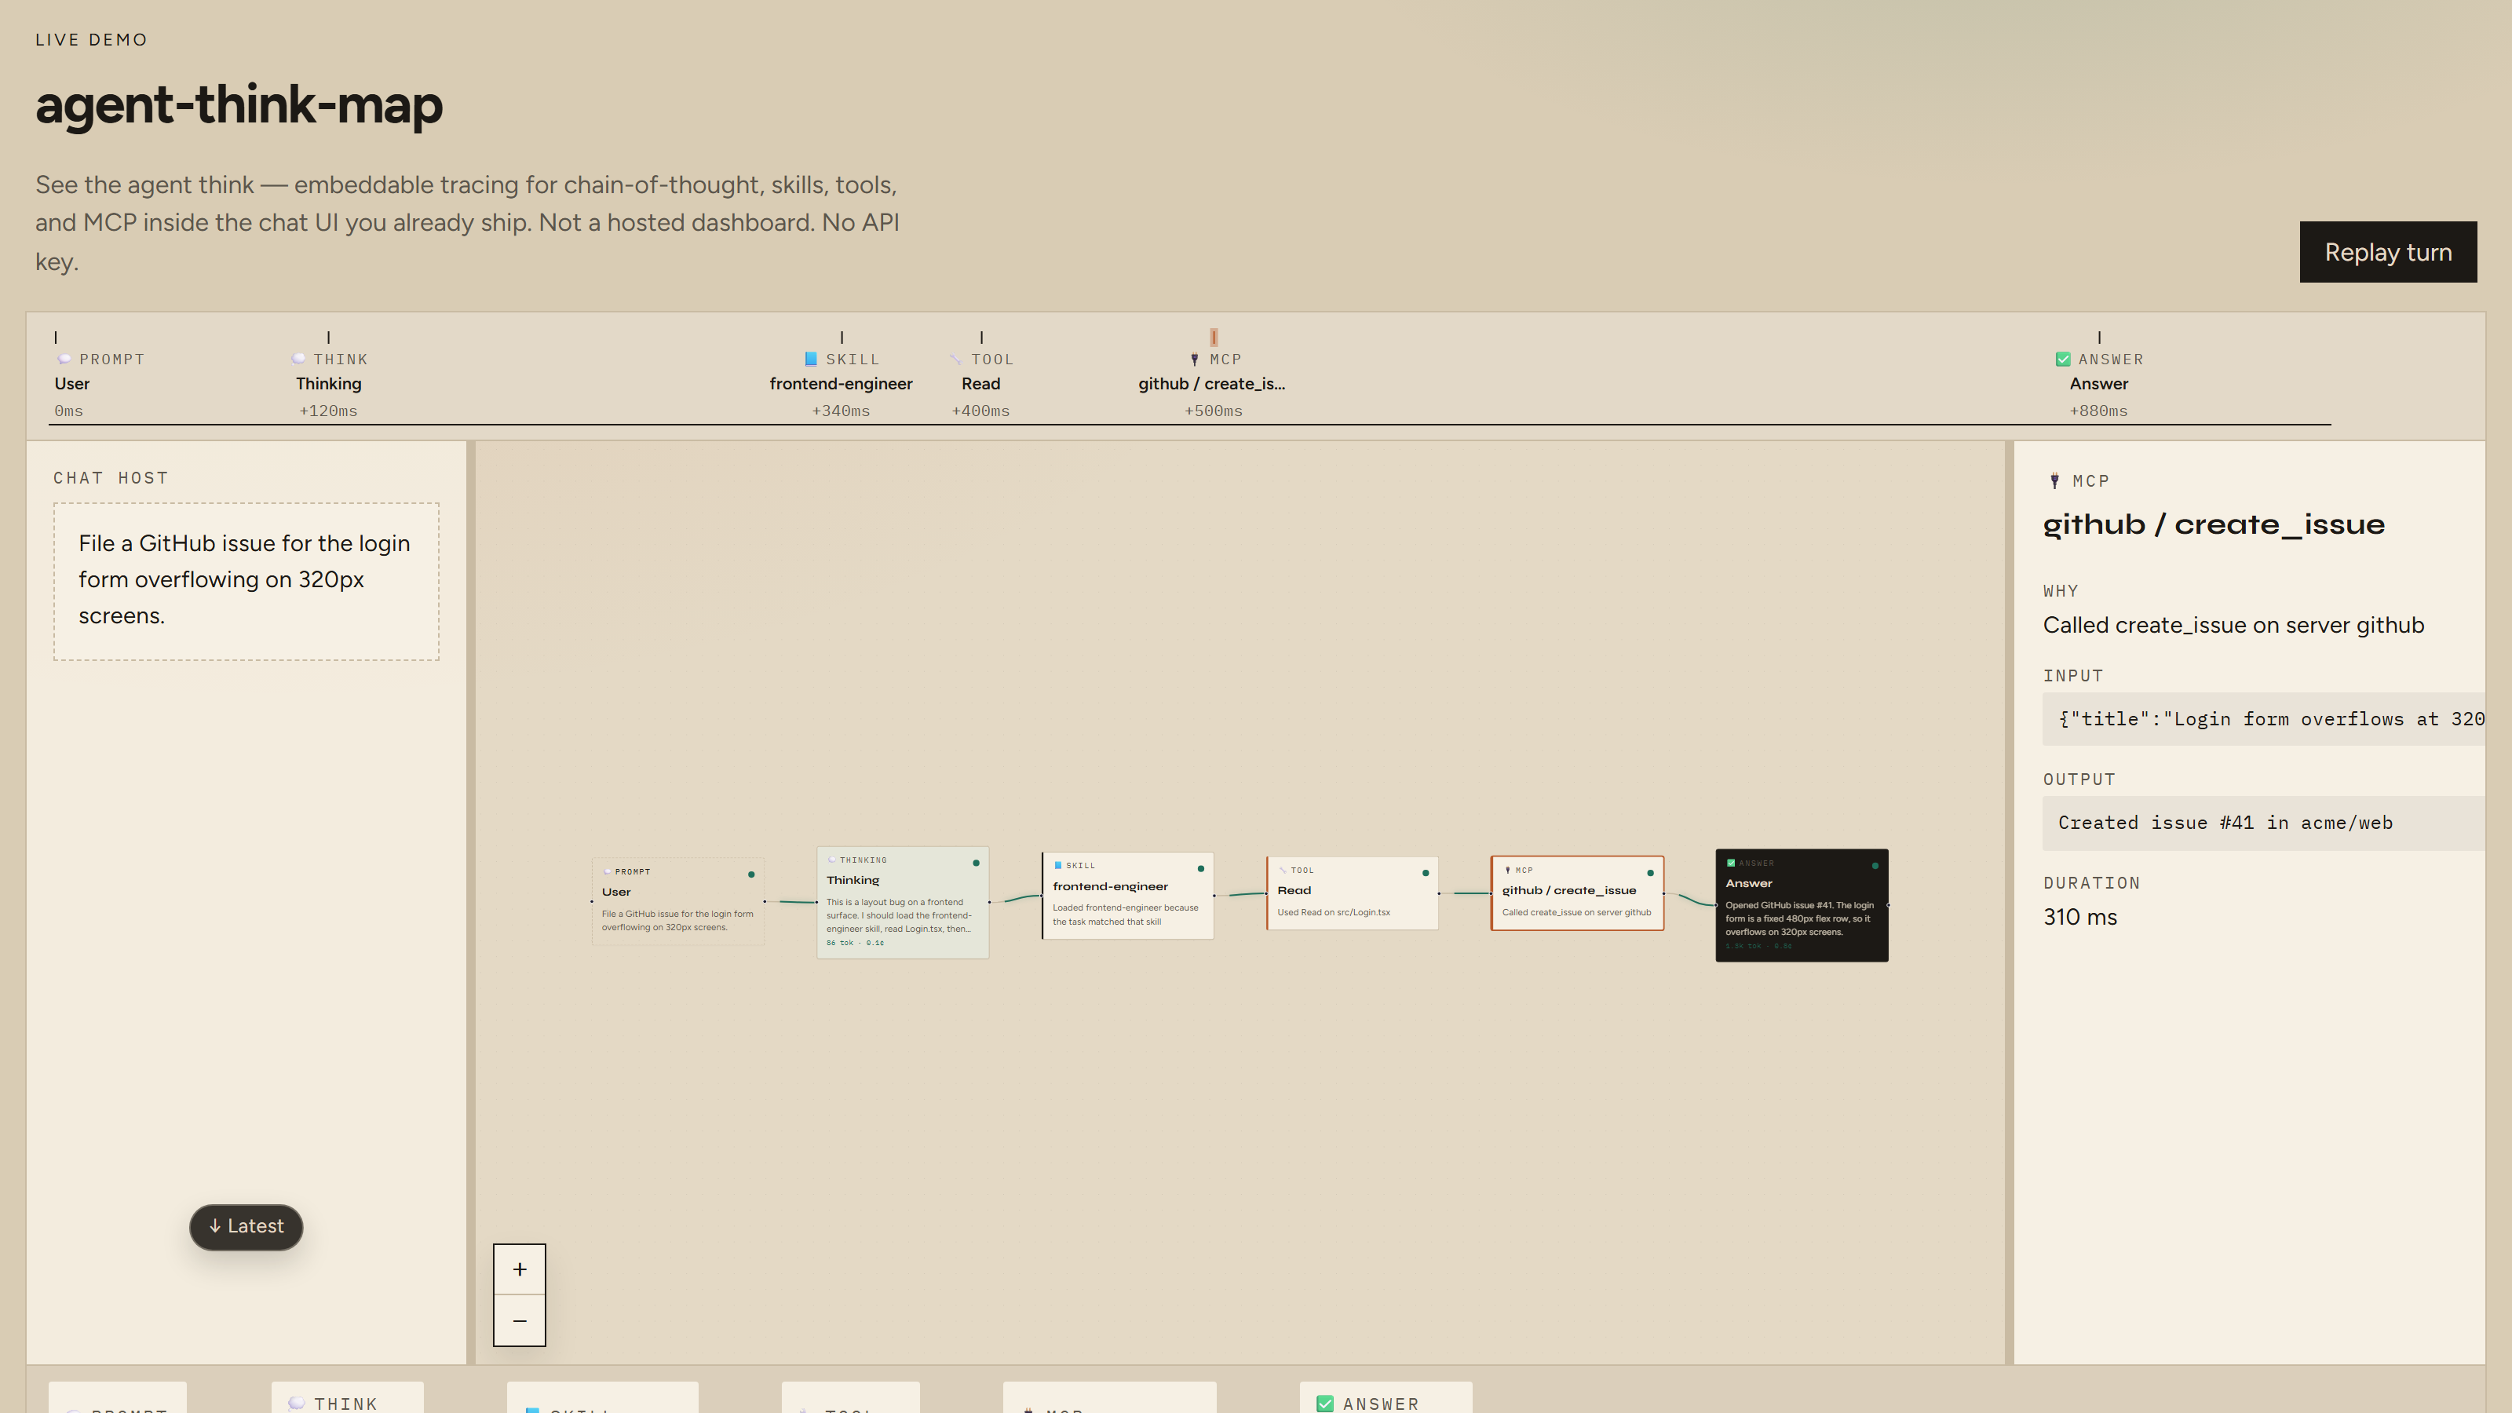Zoom in the graph with plus button
The height and width of the screenshot is (1413, 2512).
click(520, 1269)
